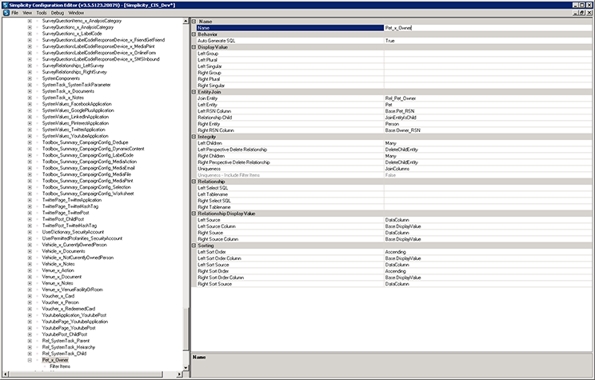Expand the Venue_x_Action tree node
This screenshot has width=595, height=380.
tap(30, 270)
